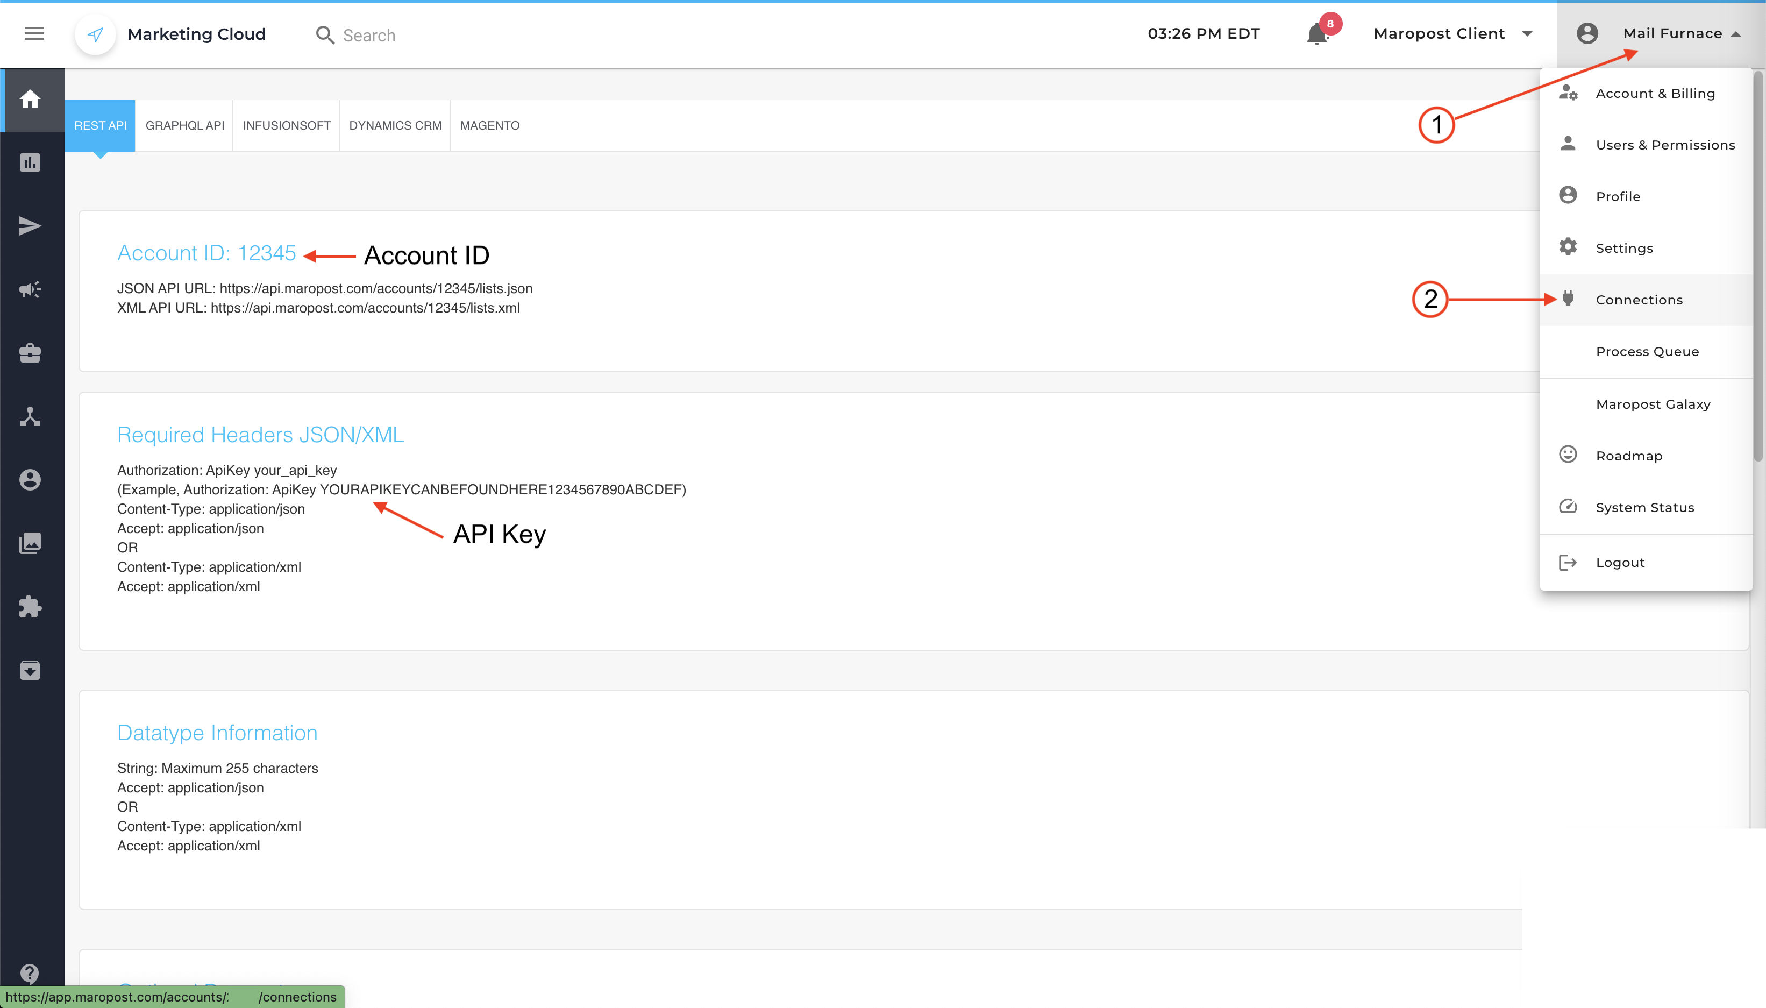Image resolution: width=1766 pixels, height=1008 pixels.
Task: Click the Datatype Information heading
Action: click(x=217, y=733)
